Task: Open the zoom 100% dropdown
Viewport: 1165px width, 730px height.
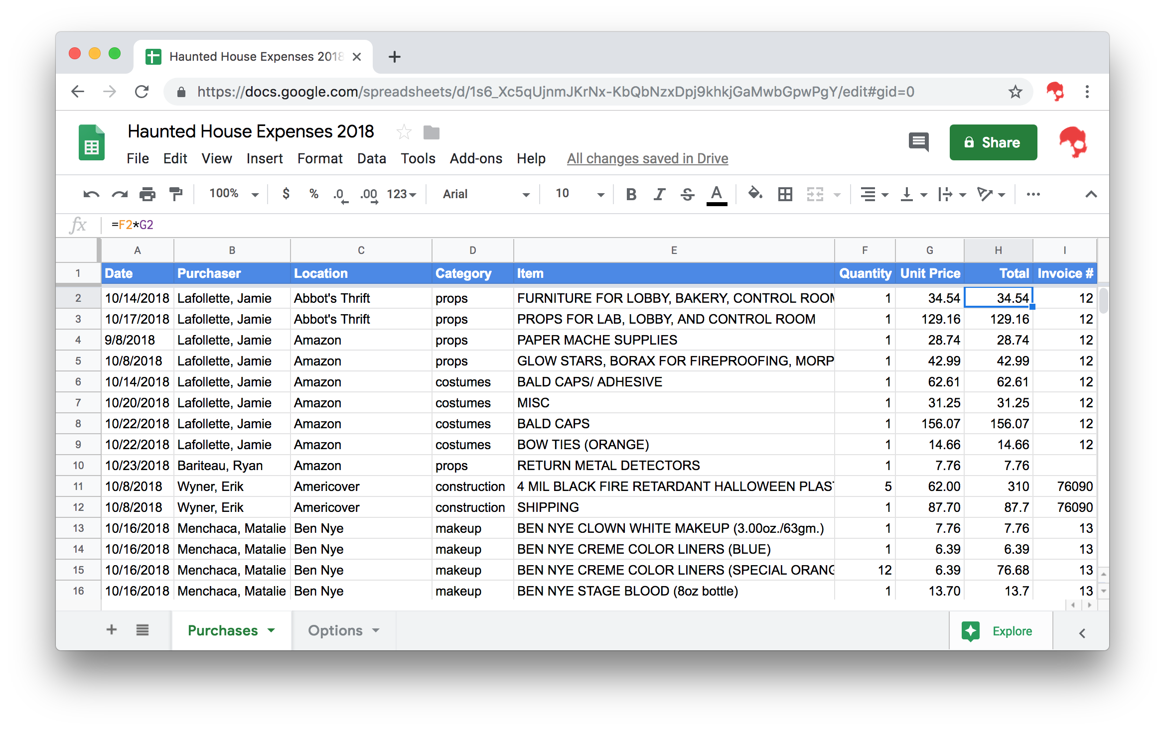Action: coord(234,194)
